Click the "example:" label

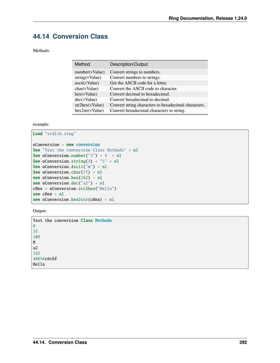click(x=41, y=125)
